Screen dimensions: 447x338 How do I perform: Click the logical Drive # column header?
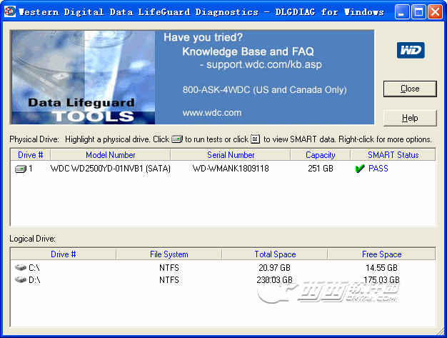click(x=64, y=254)
